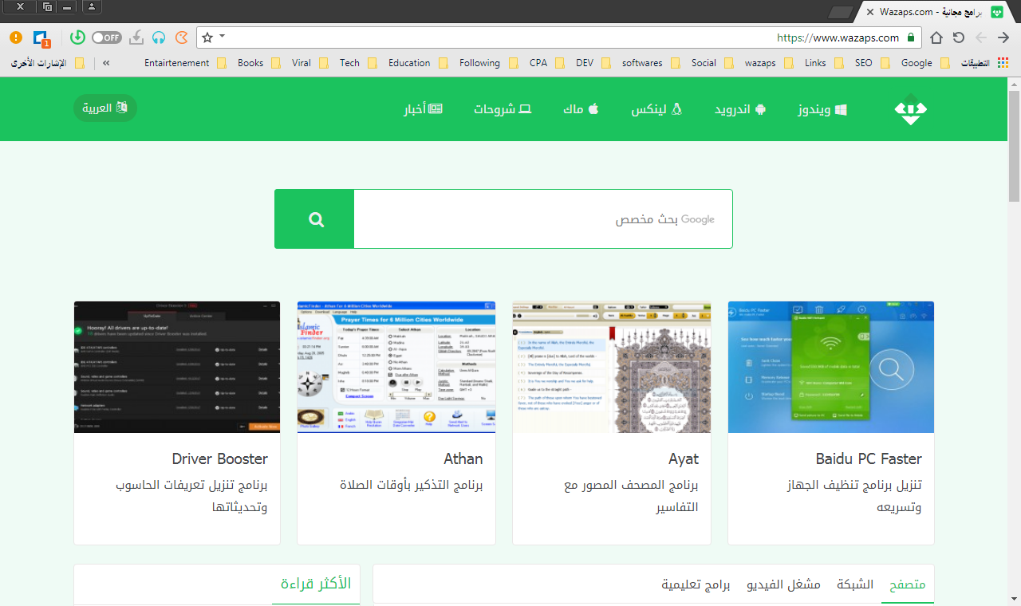Reload the page with the refresh icon
This screenshot has width=1021, height=606.
point(959,37)
